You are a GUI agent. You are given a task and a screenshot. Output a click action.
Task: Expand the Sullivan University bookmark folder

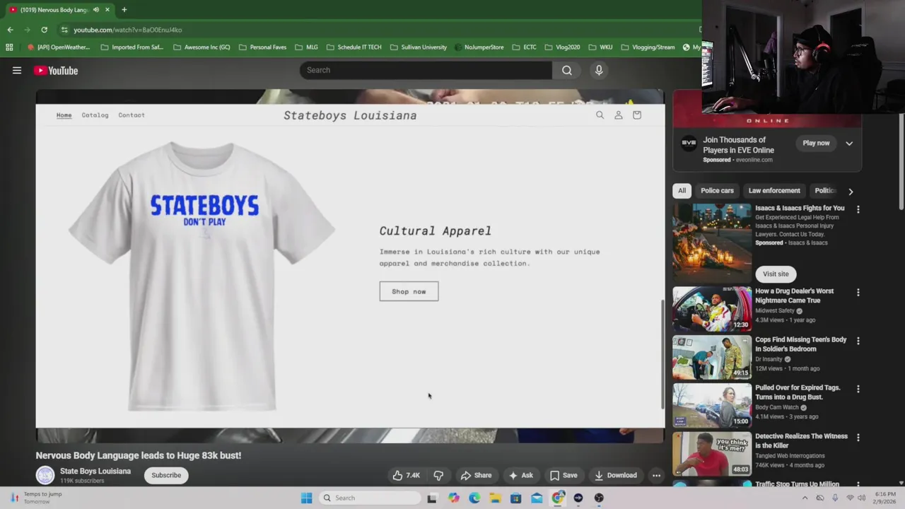click(x=418, y=47)
